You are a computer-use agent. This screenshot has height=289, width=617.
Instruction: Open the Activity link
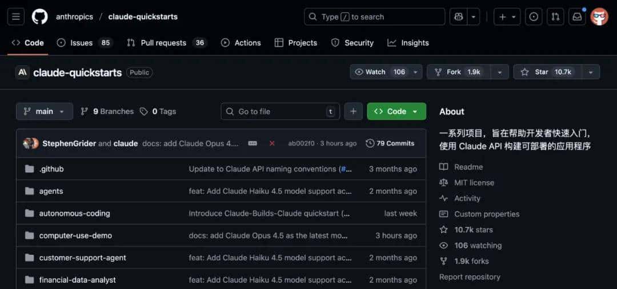(460, 198)
